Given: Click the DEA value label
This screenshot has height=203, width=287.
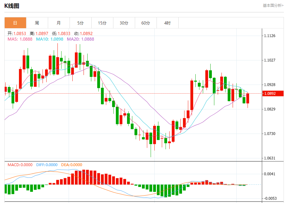Looking at the screenshot, I should 71,165.
